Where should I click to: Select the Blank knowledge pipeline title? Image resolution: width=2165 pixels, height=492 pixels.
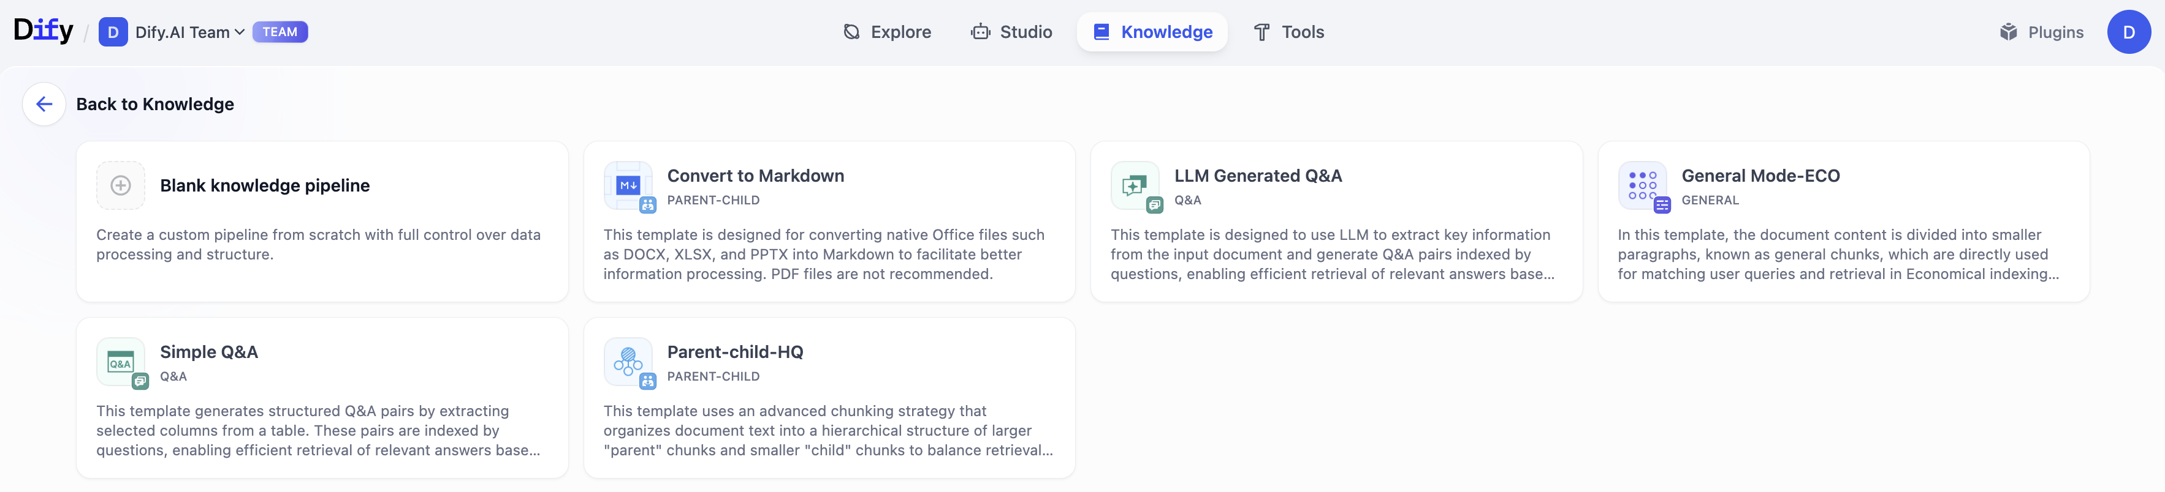(265, 185)
